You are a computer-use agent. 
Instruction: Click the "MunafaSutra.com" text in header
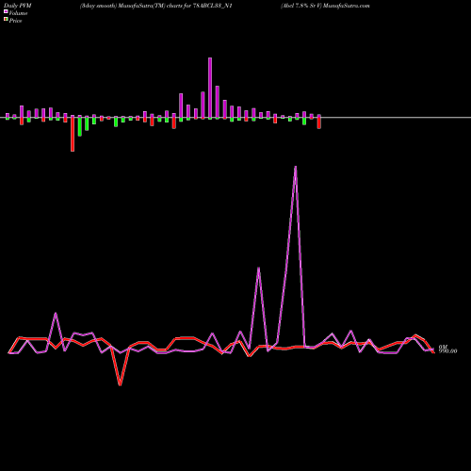coord(346,6)
